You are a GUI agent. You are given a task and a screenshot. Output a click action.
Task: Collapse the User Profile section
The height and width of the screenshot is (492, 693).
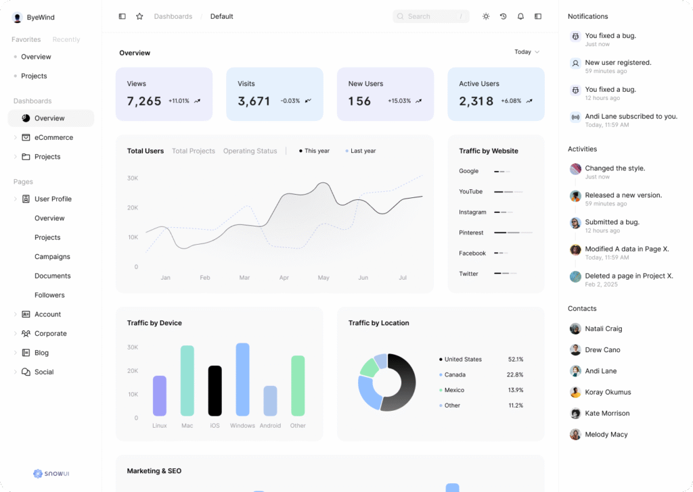point(16,199)
